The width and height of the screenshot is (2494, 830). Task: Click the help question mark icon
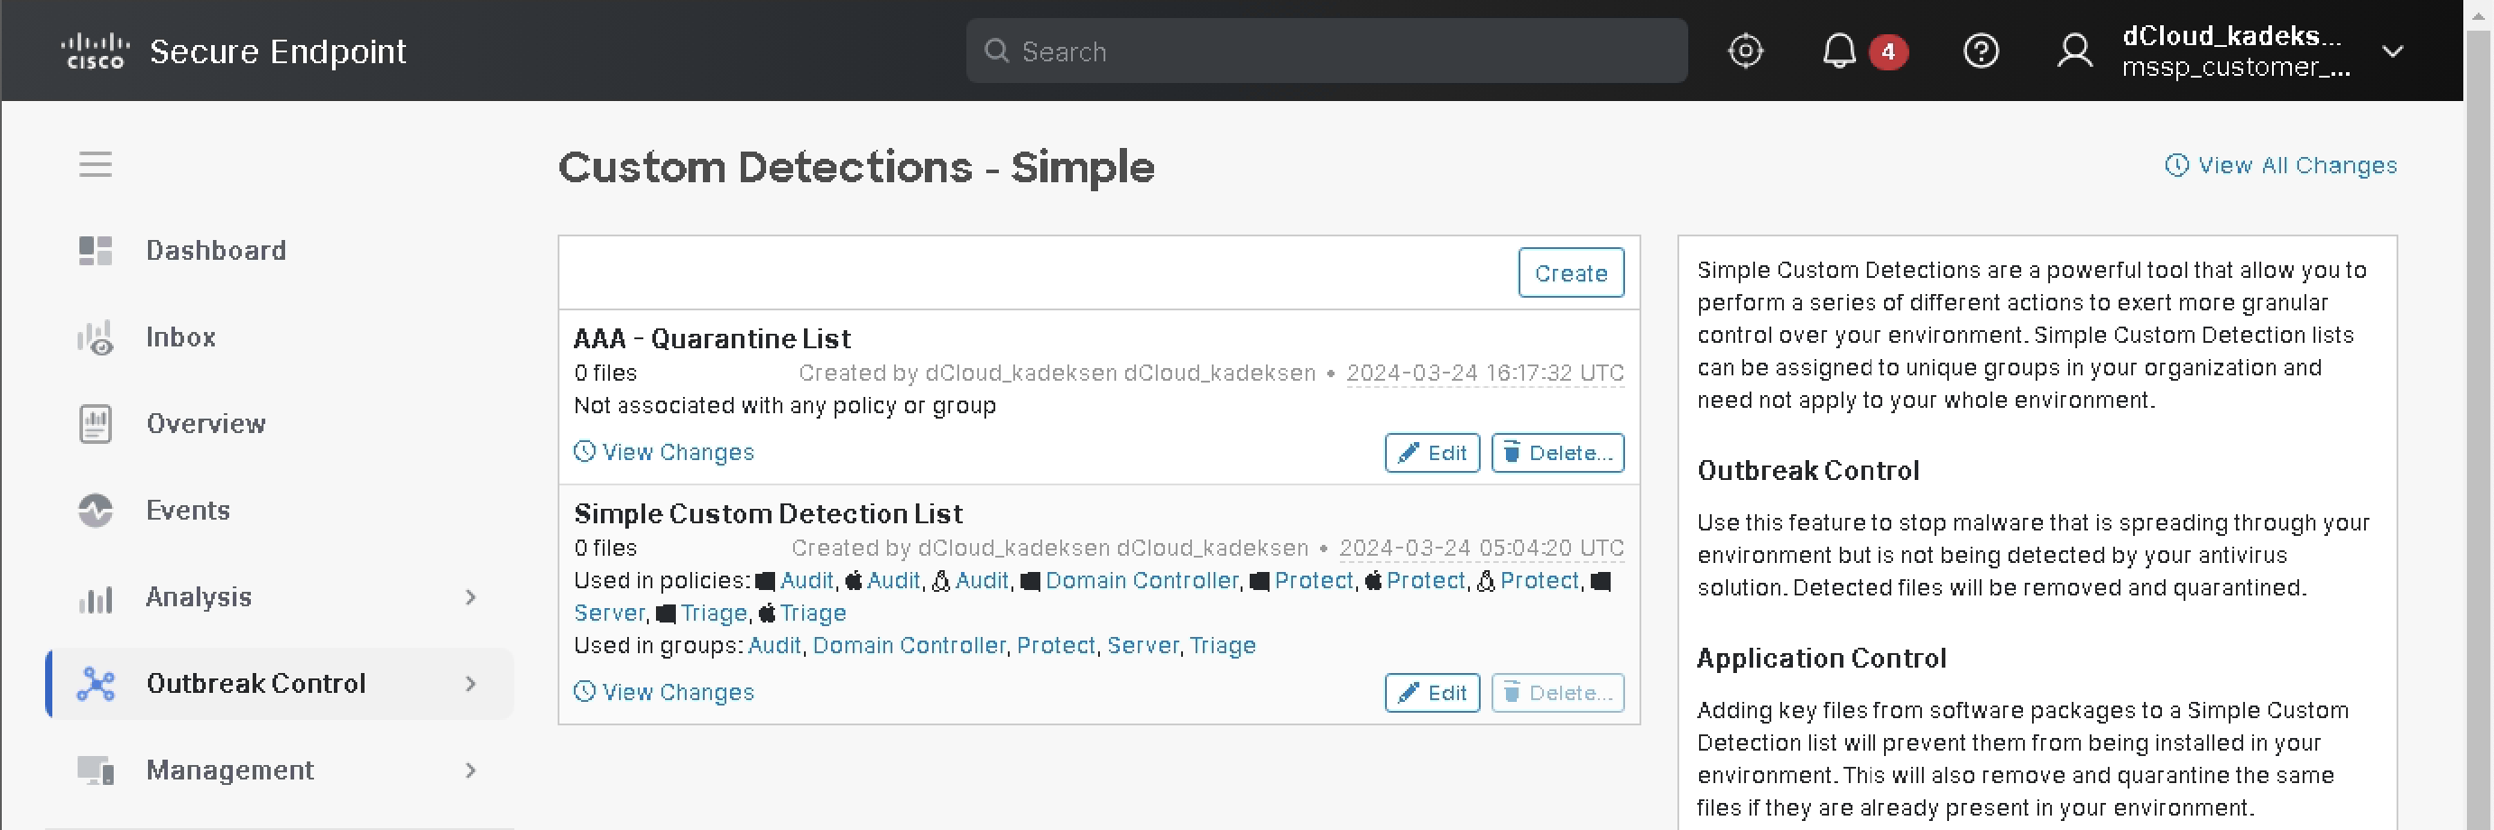tap(1980, 51)
